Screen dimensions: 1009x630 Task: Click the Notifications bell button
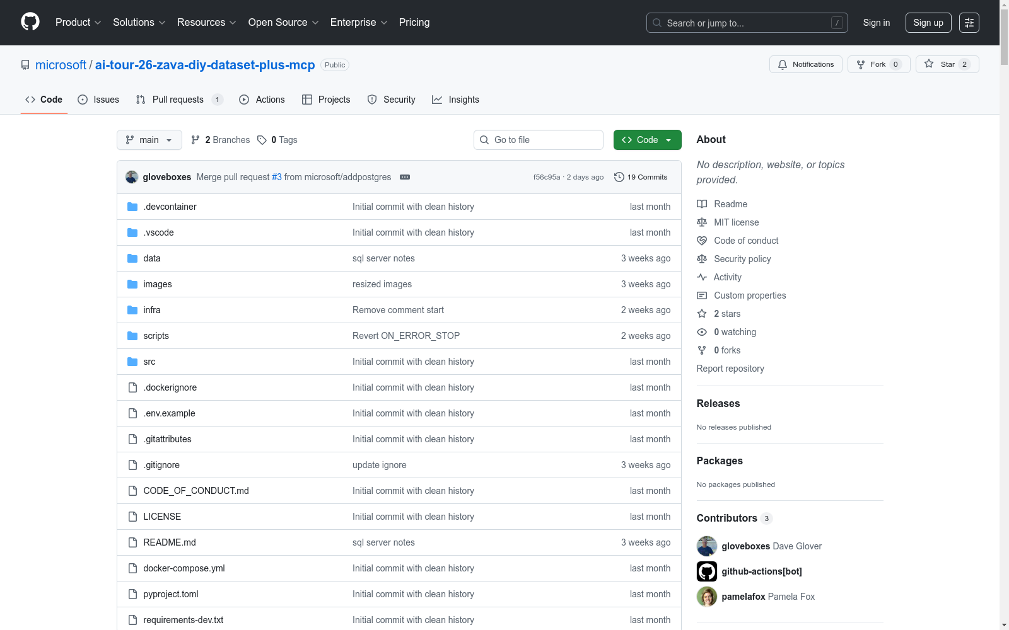pyautogui.click(x=806, y=64)
